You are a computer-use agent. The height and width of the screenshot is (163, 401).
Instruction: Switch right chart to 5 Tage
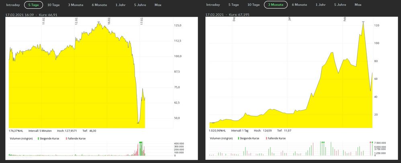(x=233, y=5)
